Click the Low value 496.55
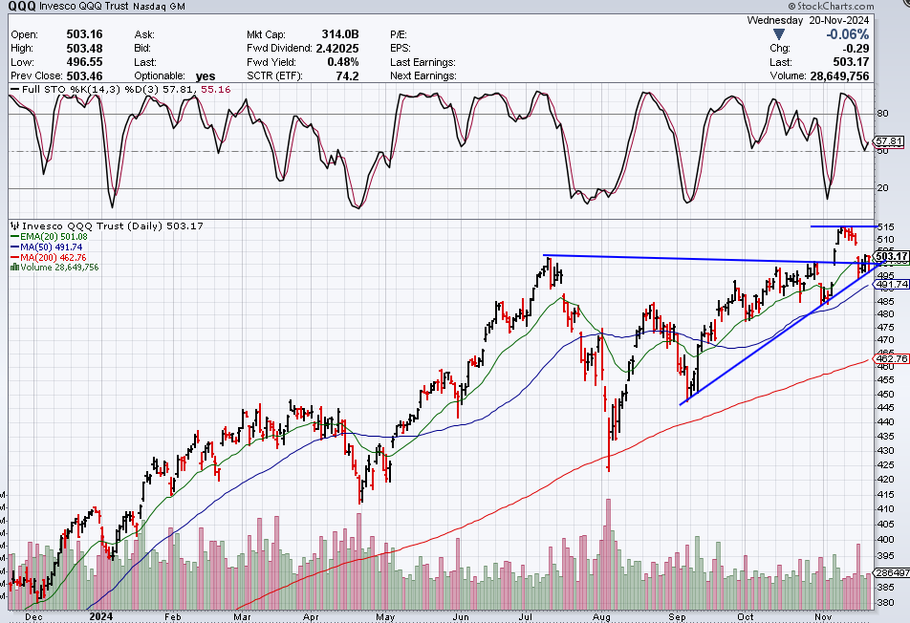The width and height of the screenshot is (910, 623). 84,62
